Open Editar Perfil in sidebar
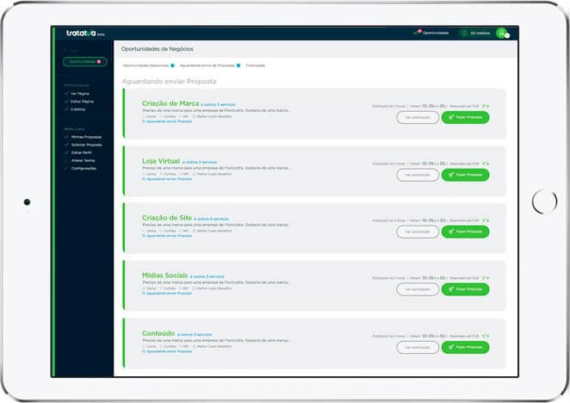The image size is (570, 403). (83, 152)
